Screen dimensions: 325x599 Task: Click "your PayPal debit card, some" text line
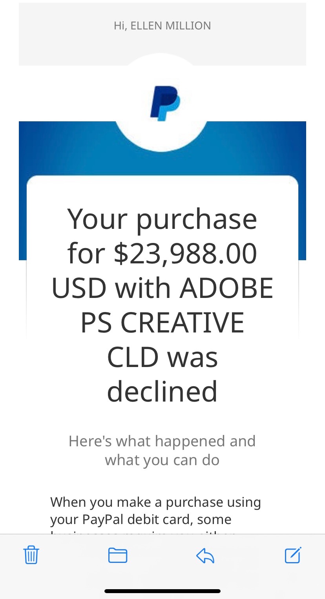141,519
